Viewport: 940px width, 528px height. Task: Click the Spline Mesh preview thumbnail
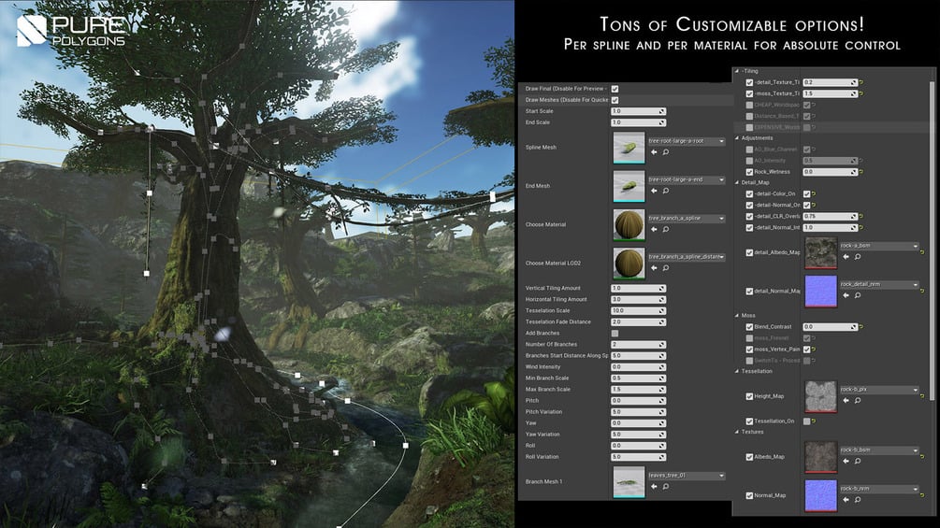[x=629, y=148]
